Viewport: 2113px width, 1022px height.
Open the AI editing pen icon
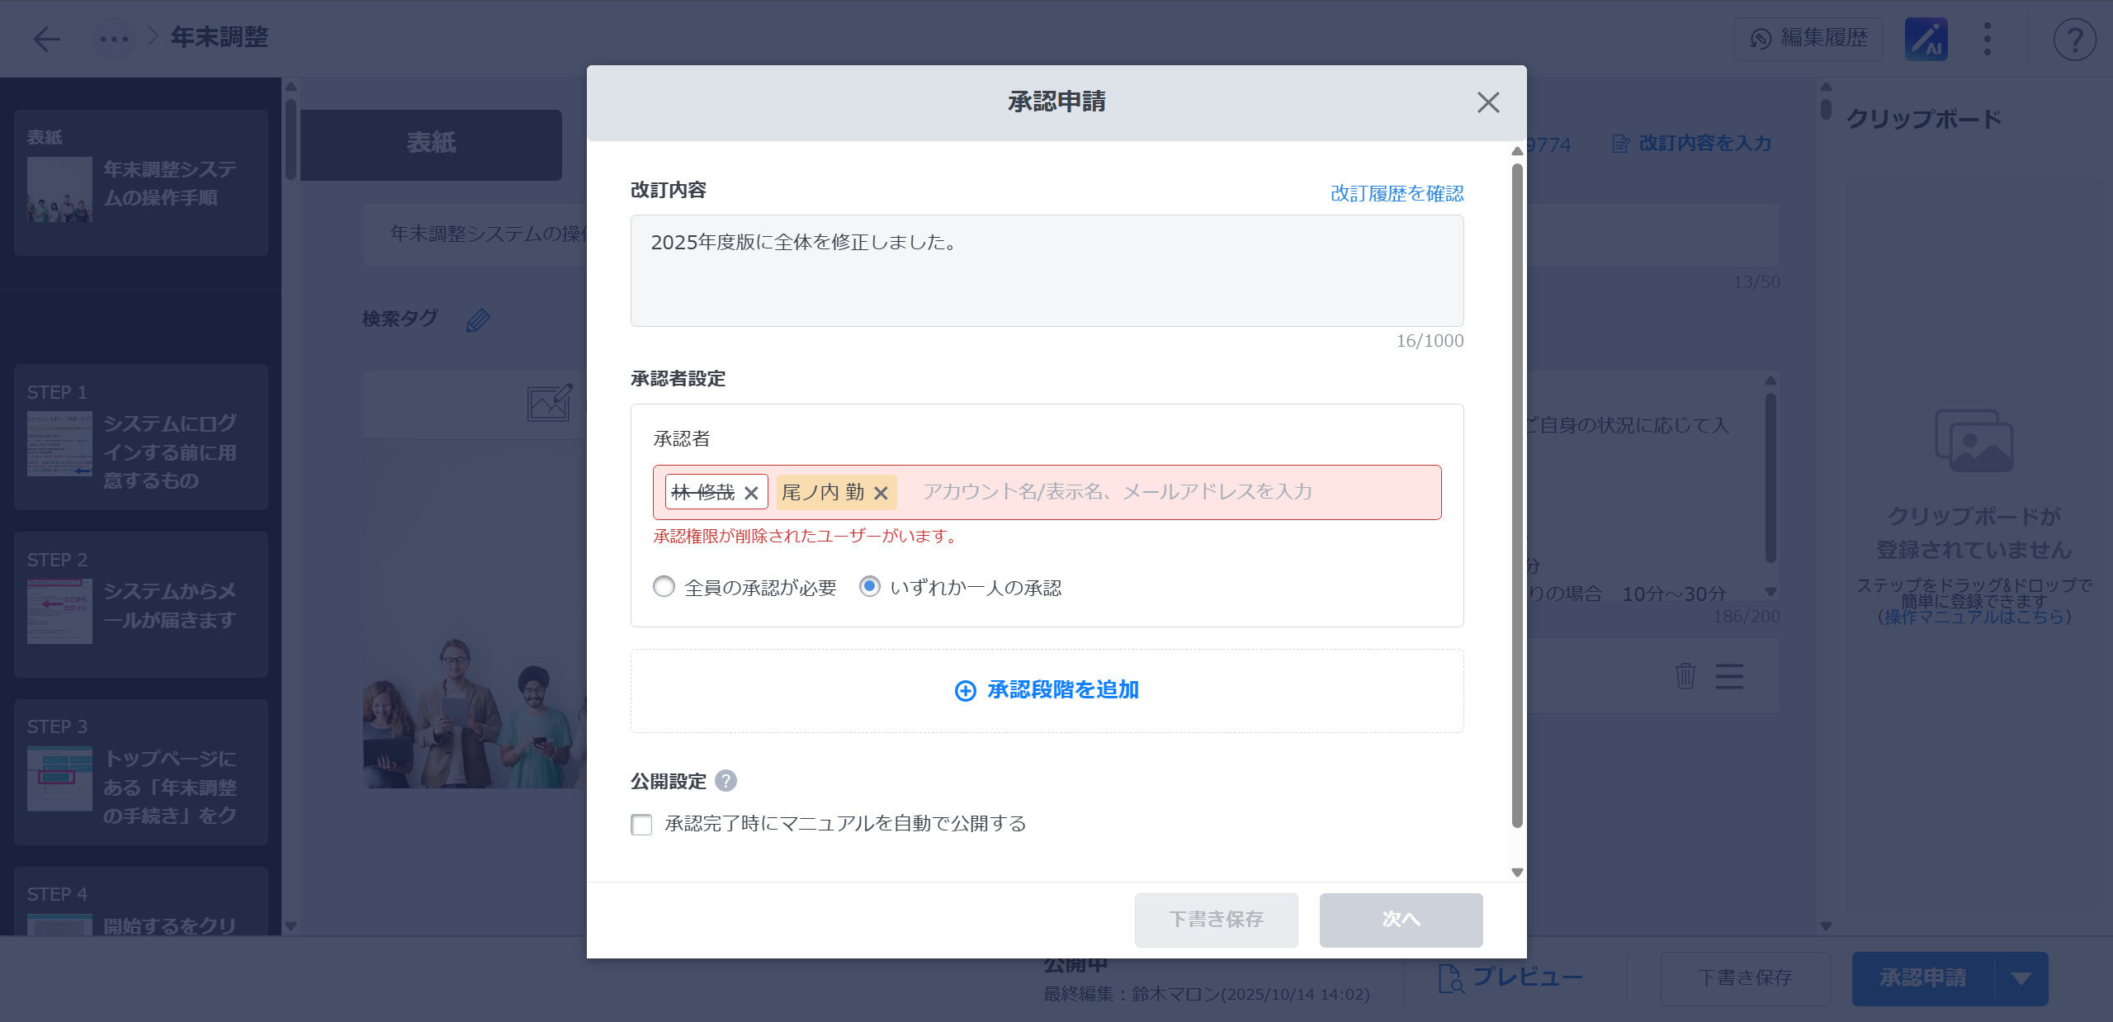(x=1926, y=39)
